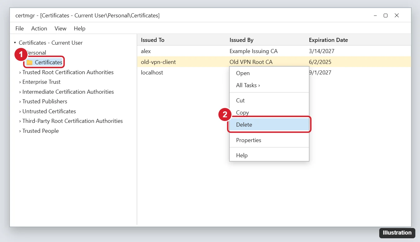This screenshot has height=242, width=420.
Task: Choose Delete from the context menu
Action: 269,125
